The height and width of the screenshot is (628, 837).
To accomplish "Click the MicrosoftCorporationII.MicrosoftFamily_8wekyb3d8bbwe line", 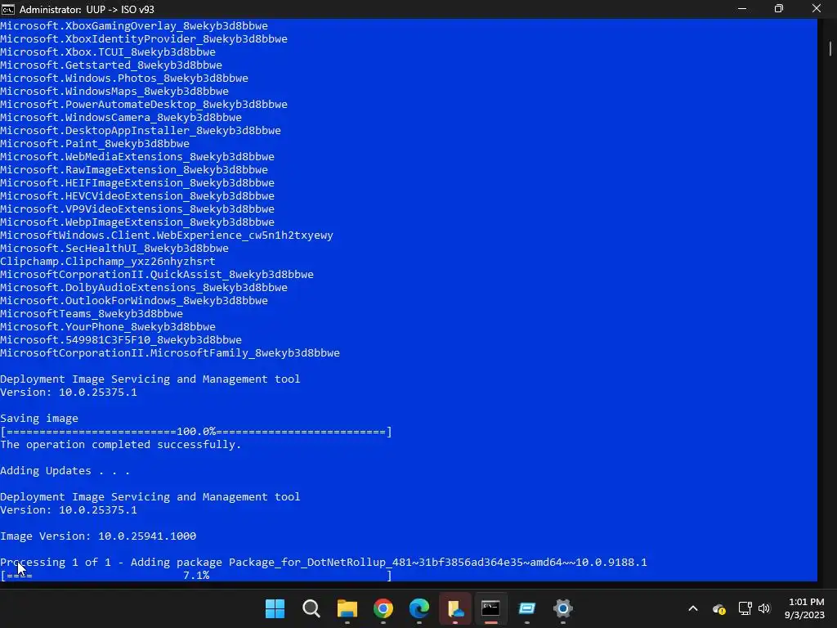I will (170, 352).
